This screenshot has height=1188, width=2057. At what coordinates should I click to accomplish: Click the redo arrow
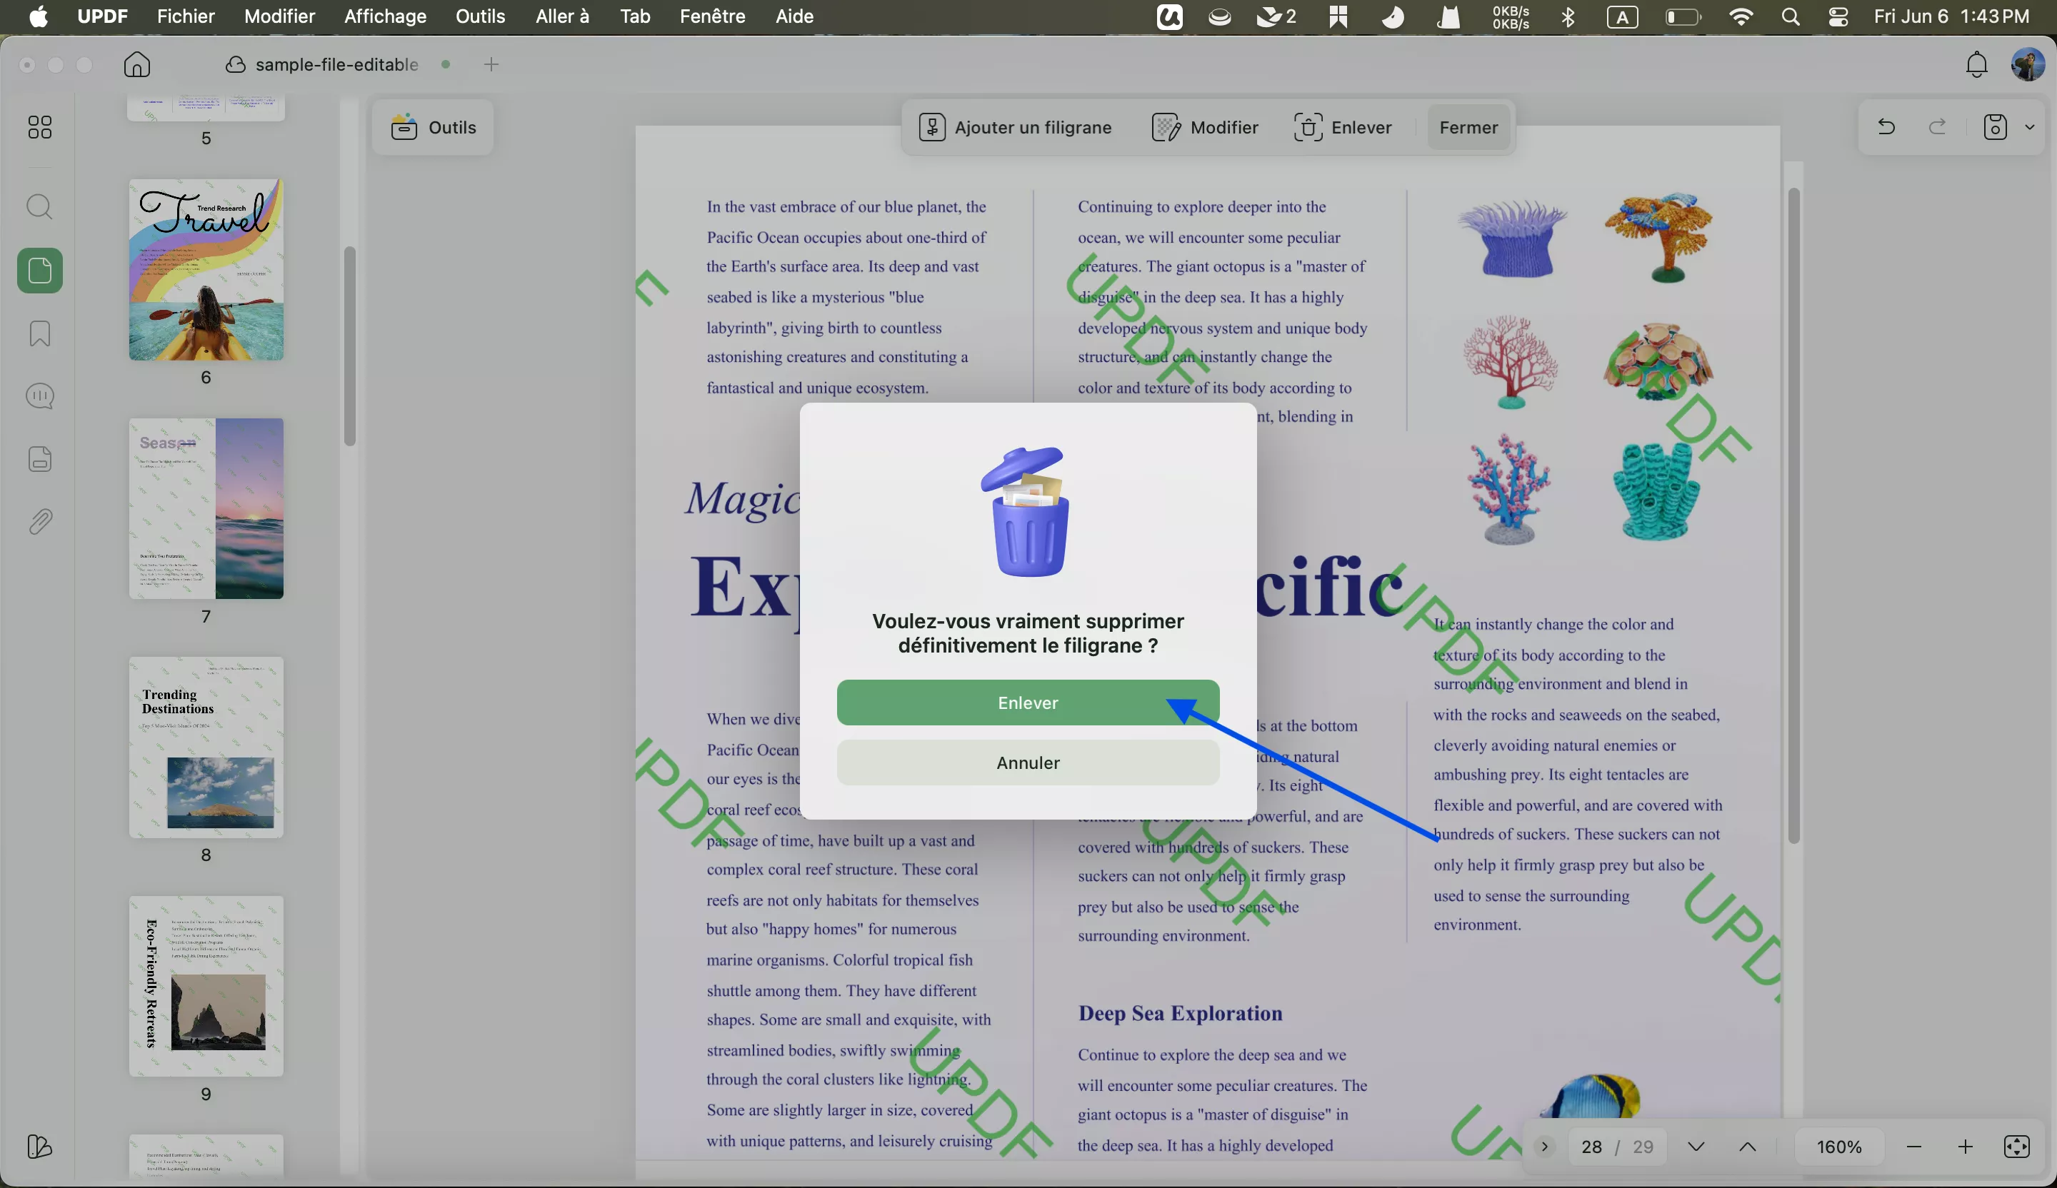(x=1938, y=127)
